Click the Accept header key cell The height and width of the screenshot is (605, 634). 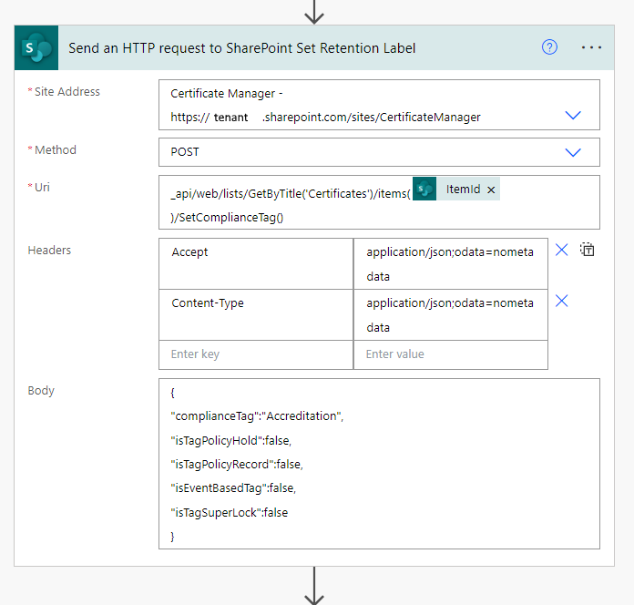[x=255, y=263]
